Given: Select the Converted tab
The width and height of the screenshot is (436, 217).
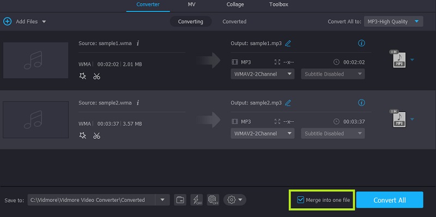Looking at the screenshot, I should tap(234, 21).
